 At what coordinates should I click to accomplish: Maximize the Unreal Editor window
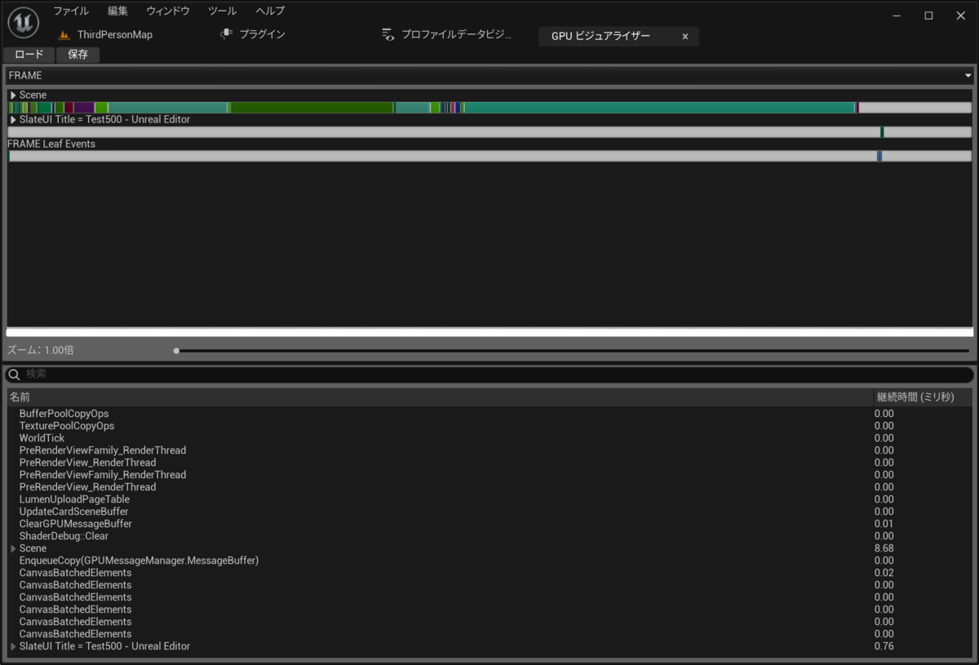tap(928, 16)
